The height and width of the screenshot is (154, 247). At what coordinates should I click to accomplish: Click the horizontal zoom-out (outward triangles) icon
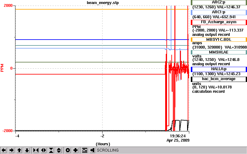(44, 150)
